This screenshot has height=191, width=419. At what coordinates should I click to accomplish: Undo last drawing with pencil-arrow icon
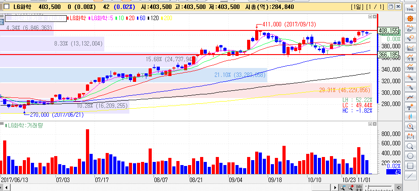click(x=410, y=38)
